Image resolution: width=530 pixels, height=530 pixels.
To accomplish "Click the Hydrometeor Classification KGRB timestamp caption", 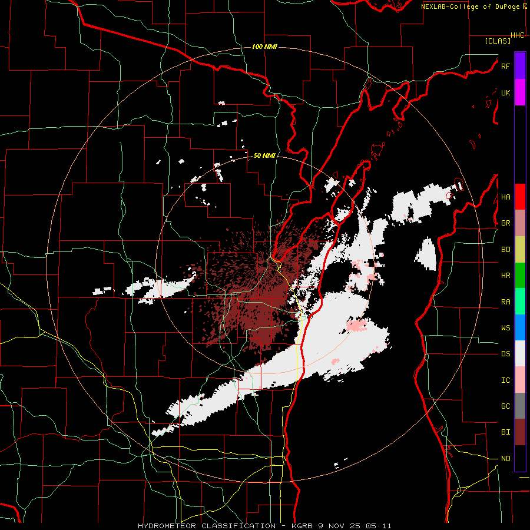I will coord(264,526).
